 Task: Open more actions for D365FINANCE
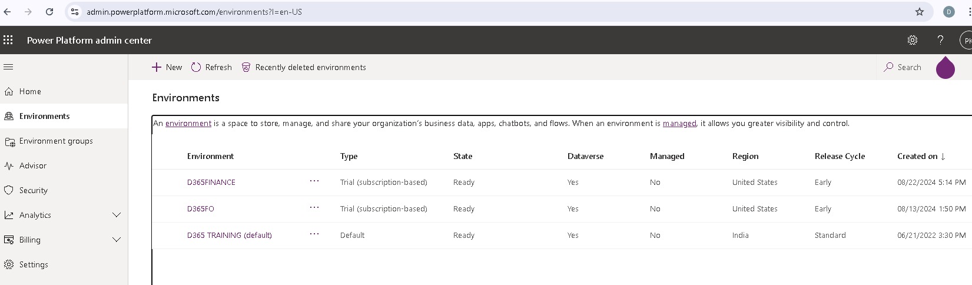[x=314, y=181]
